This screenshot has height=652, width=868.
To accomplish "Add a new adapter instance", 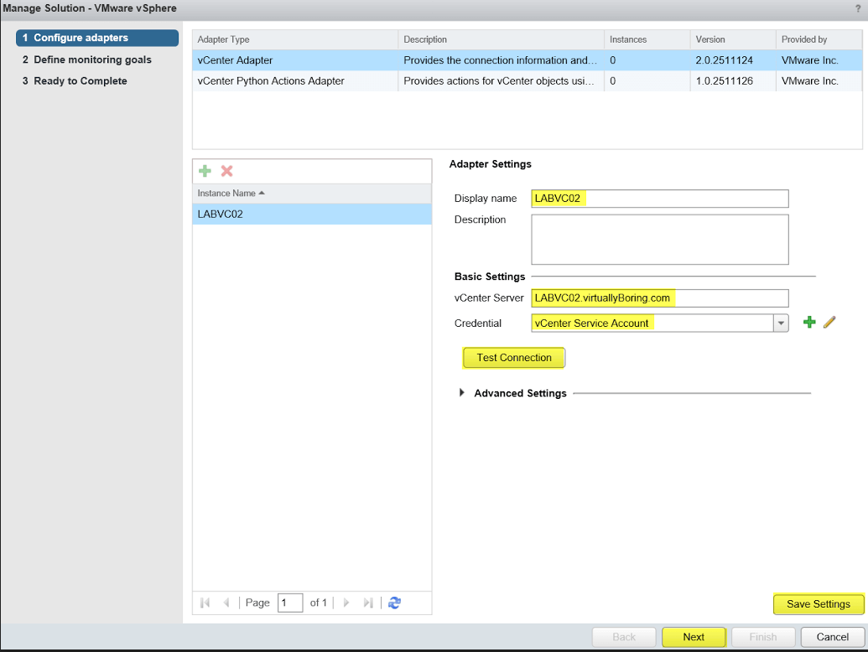I will [x=205, y=171].
